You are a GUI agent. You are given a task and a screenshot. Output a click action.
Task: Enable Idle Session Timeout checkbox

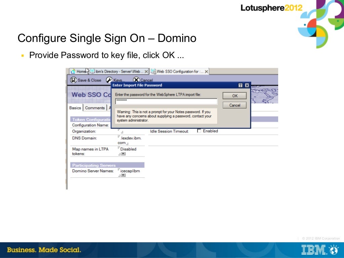199,131
